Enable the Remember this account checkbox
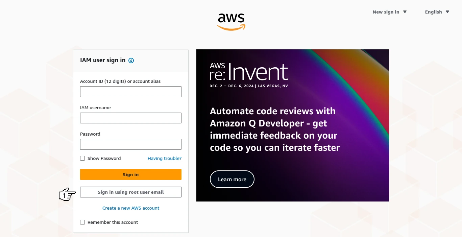Screen dimensions: 462x237 pyautogui.click(x=82, y=222)
